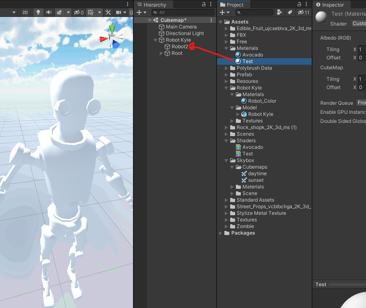The image size is (366, 308).
Task: Select the daytime cubemap asset
Action: coord(254,174)
